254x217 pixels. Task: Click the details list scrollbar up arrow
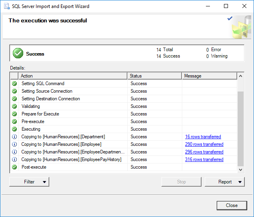(x=240, y=76)
